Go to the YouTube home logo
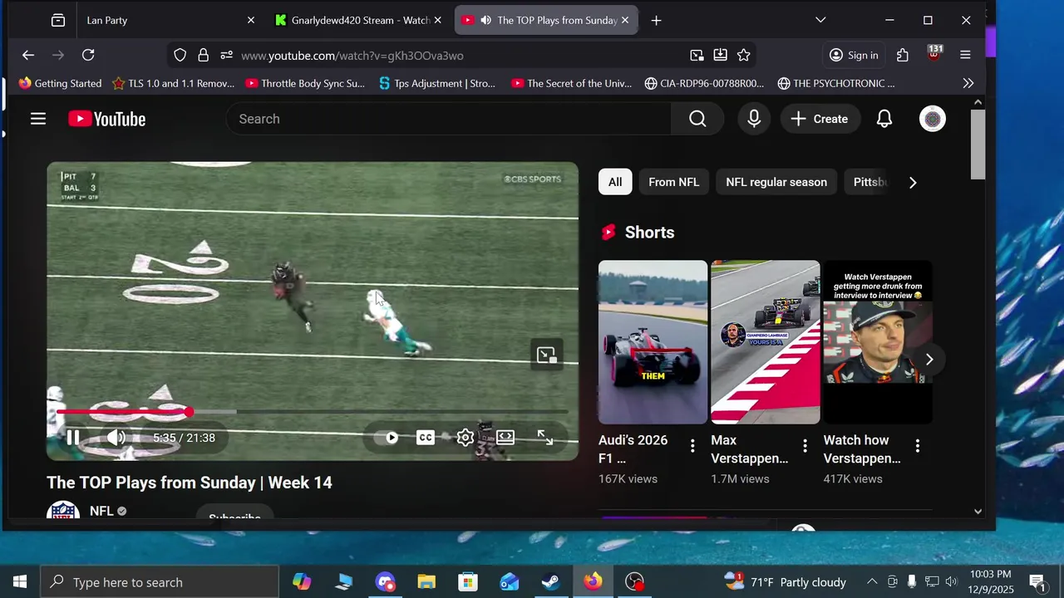The image size is (1064, 598). (x=107, y=119)
